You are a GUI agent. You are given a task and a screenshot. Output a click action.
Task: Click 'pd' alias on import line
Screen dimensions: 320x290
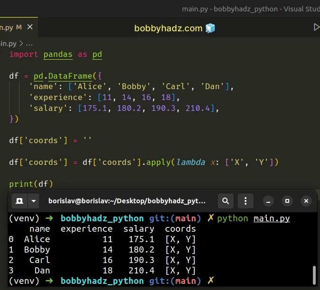click(97, 54)
